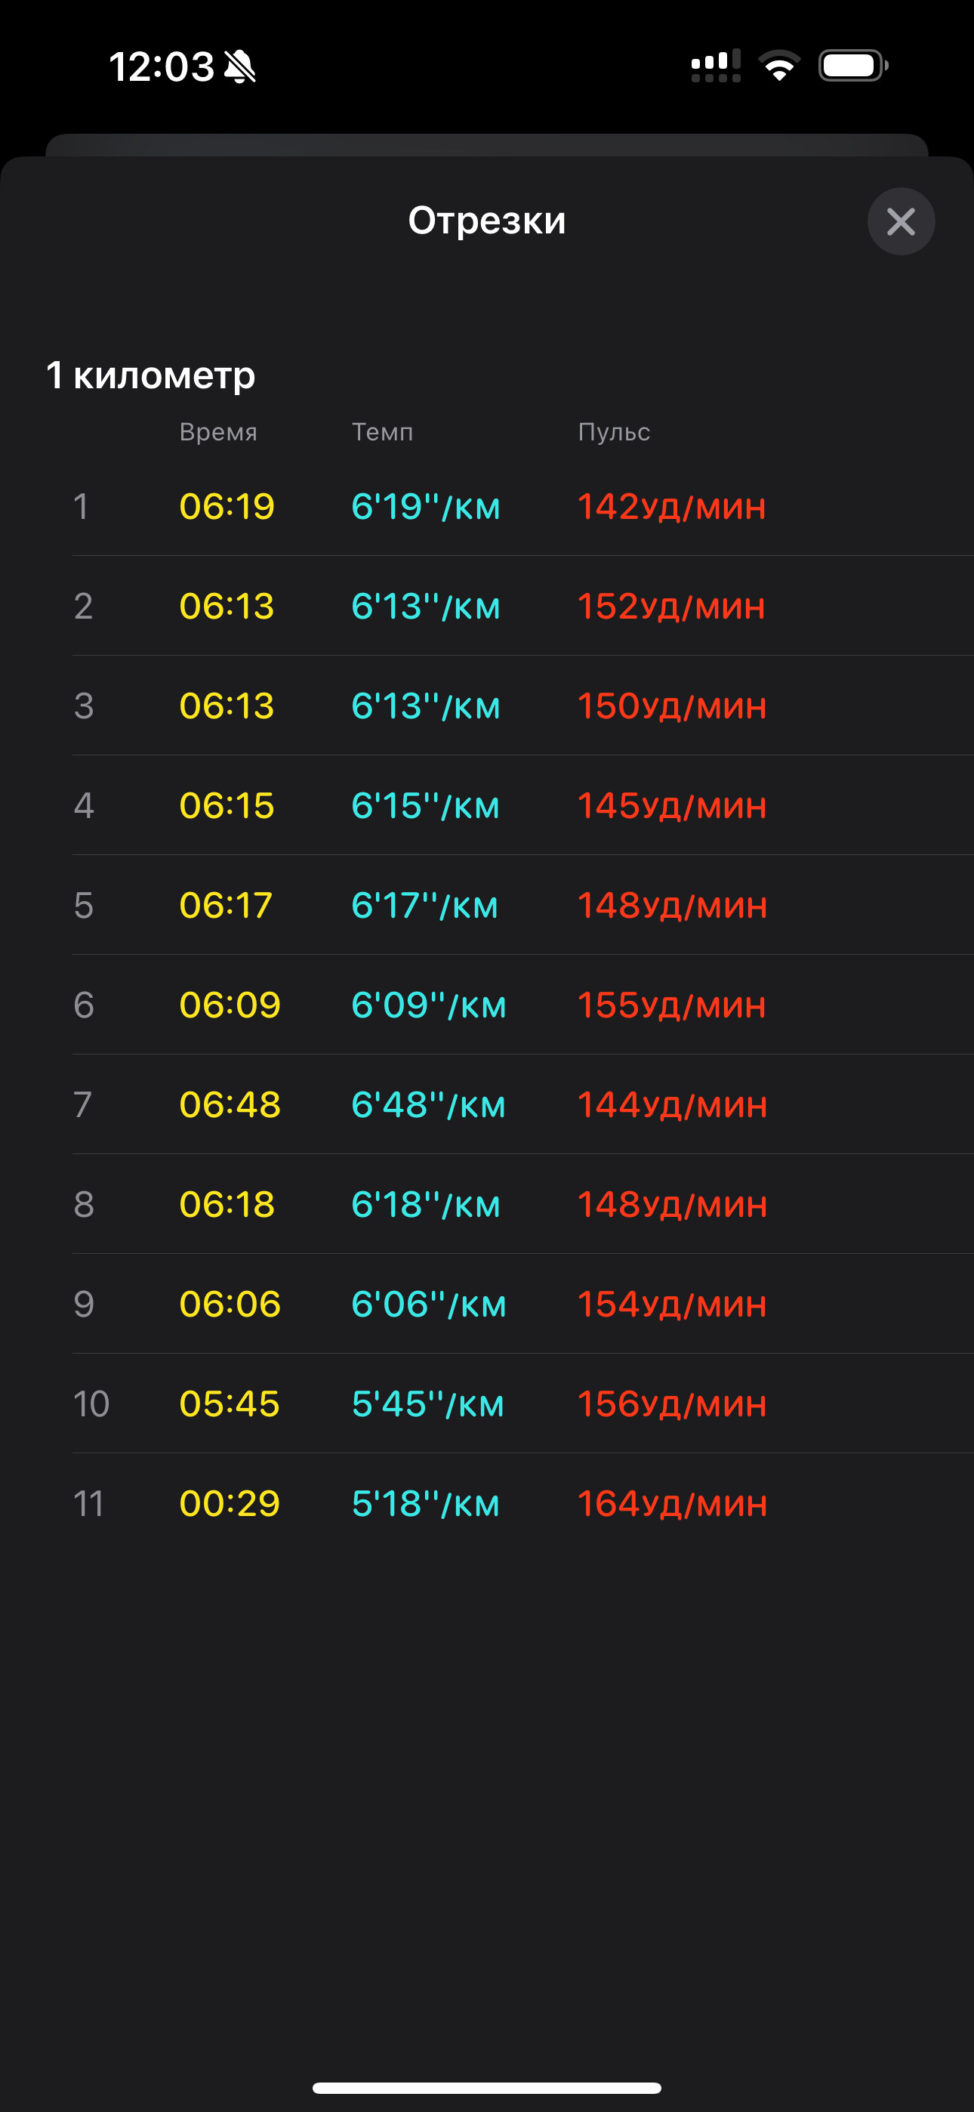
Task: Tap the Wi-Fi status icon
Action: tap(779, 66)
